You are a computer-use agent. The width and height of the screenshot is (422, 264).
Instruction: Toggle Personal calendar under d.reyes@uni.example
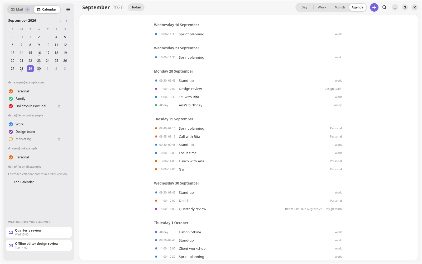pyautogui.click(x=11, y=157)
